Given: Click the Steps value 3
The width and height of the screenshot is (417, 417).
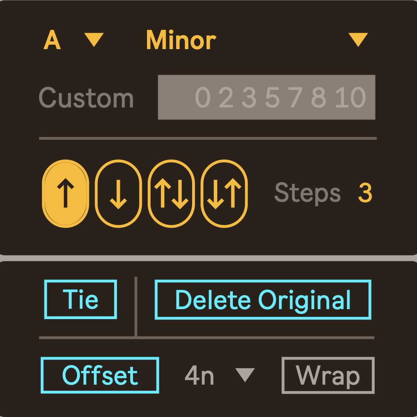Looking at the screenshot, I should point(365,194).
